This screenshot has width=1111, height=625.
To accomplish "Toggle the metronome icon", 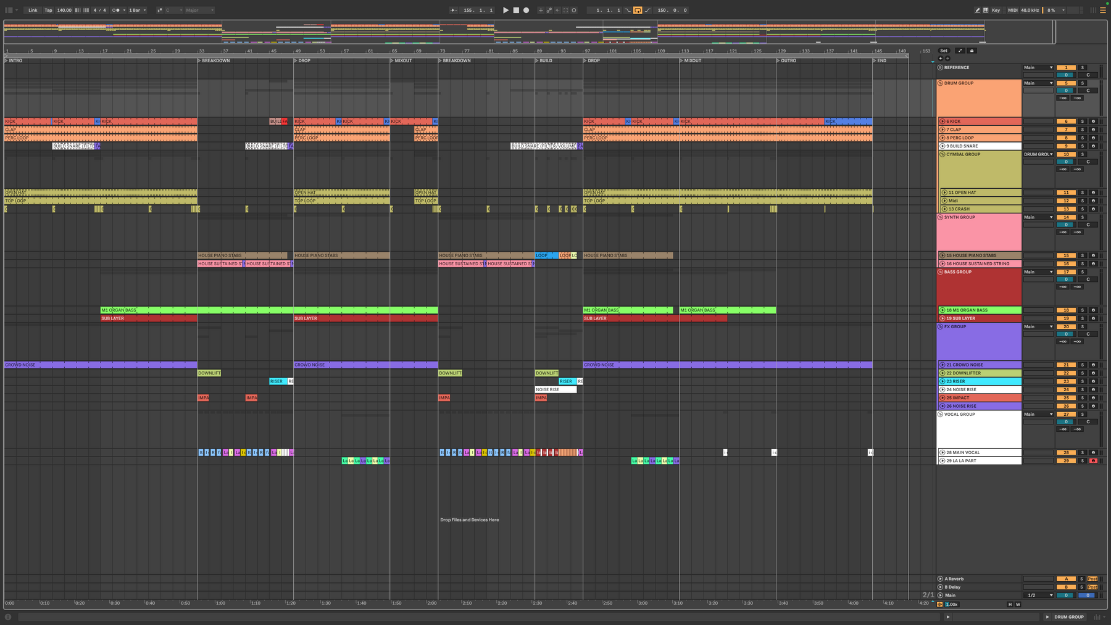I will [116, 10].
